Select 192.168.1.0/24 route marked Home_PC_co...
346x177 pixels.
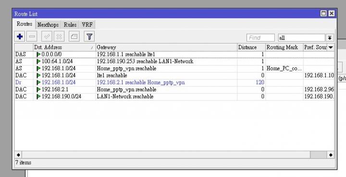(x=174, y=68)
